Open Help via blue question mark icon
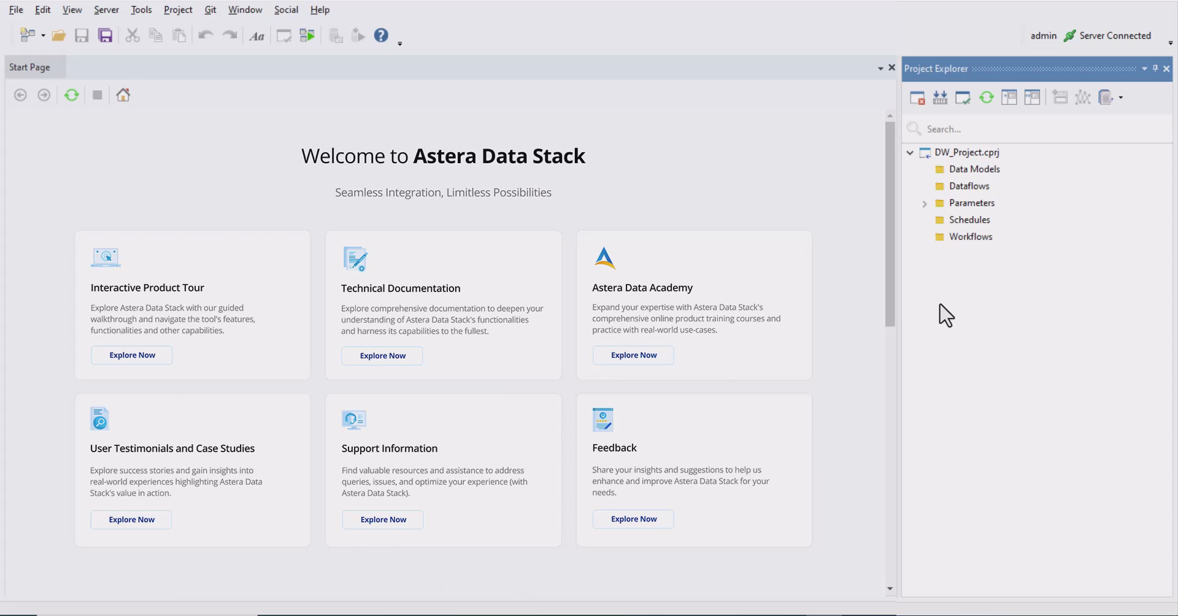Viewport: 1178px width, 616px height. click(x=381, y=36)
